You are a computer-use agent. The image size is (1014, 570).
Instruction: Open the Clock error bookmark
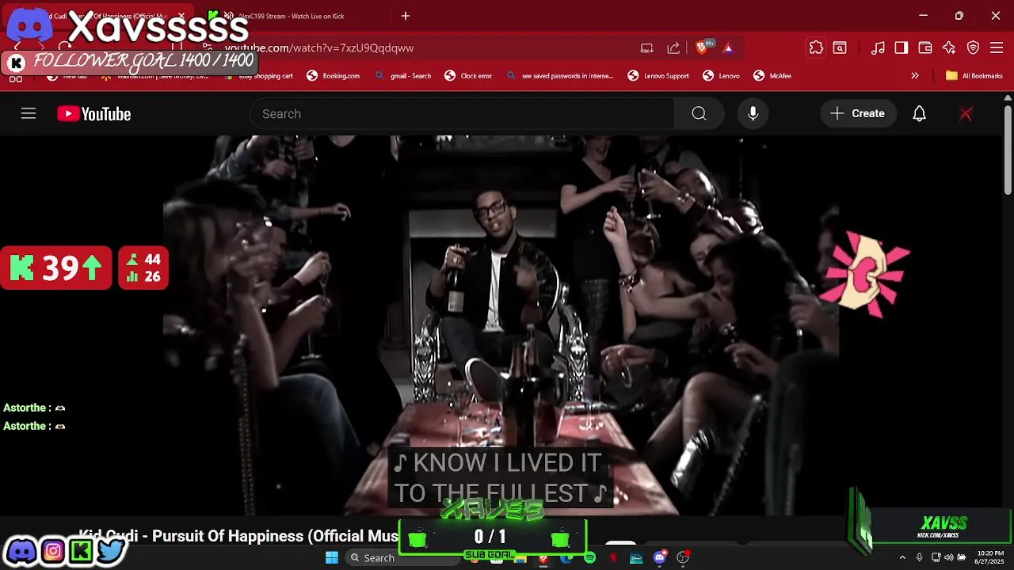(468, 76)
